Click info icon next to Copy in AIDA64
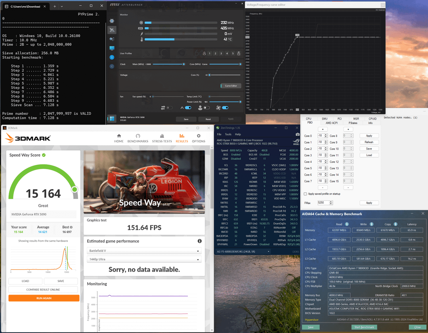428x333 pixels. [x=396, y=224]
